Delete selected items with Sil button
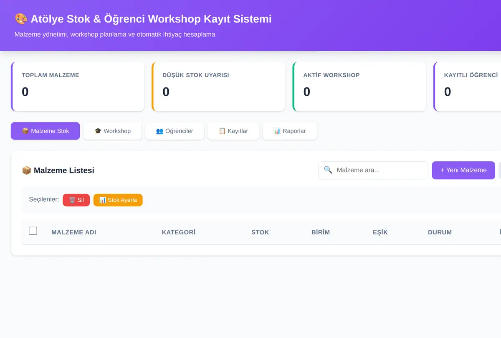This screenshot has height=338, width=501. tap(76, 200)
